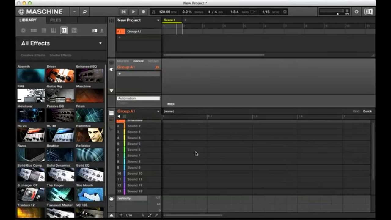Show channel properties icon in control area
The width and height of the screenshot is (391, 220).
coord(111,63)
